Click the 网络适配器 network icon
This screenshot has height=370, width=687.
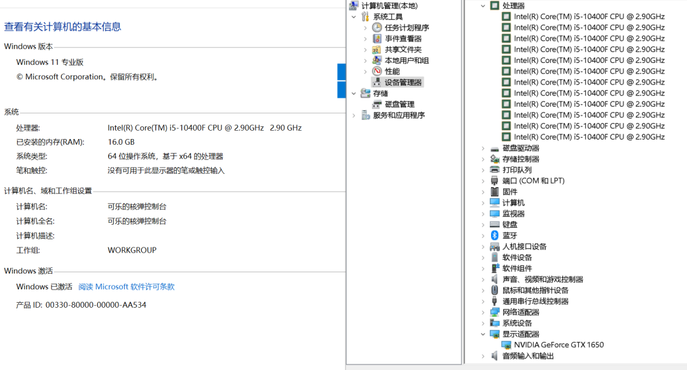(x=495, y=312)
